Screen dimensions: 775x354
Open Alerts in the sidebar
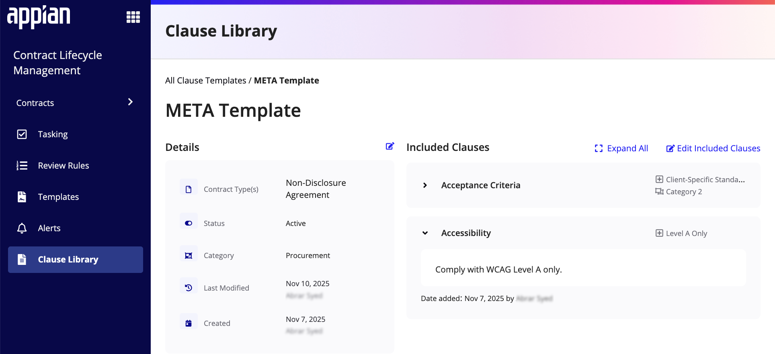[76, 228]
